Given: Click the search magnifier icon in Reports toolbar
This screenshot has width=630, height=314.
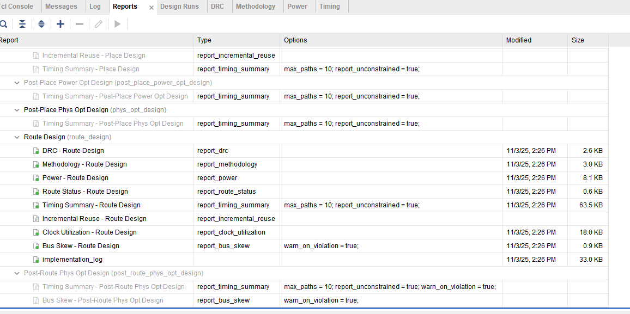Looking at the screenshot, I should pos(3,24).
